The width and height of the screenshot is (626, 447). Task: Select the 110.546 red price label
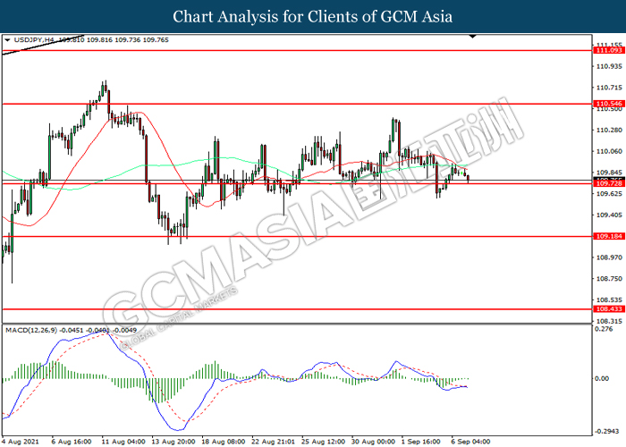[609, 104]
